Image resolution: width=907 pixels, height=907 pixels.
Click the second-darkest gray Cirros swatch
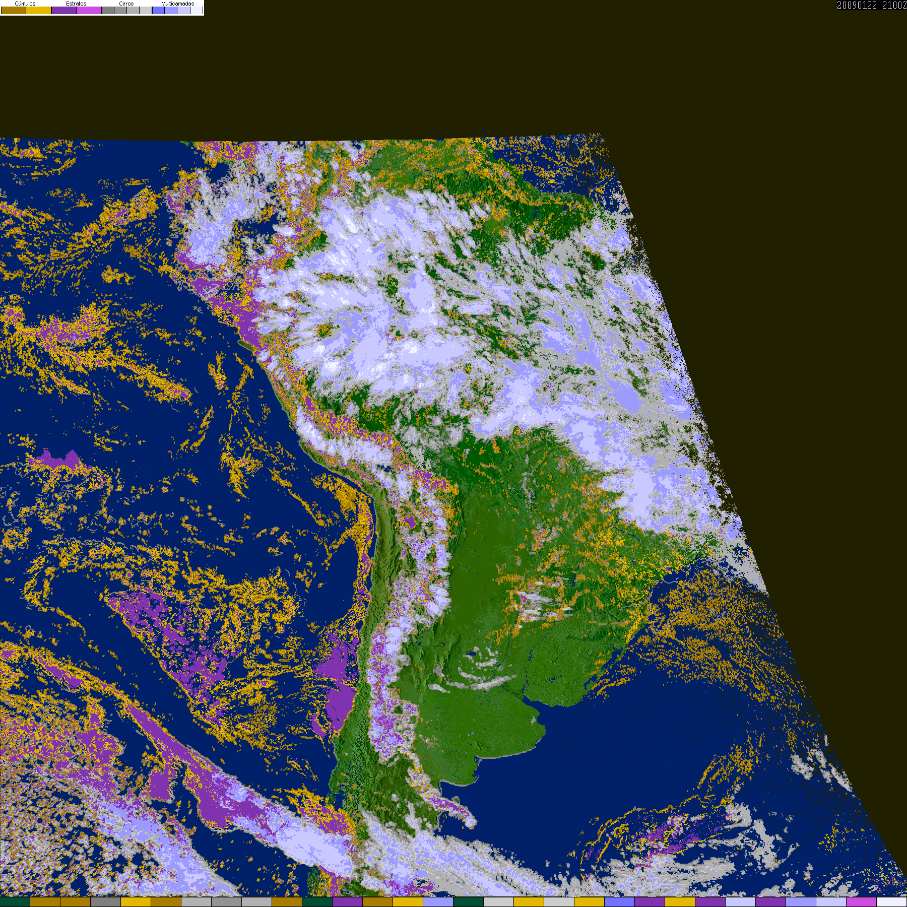[x=120, y=10]
